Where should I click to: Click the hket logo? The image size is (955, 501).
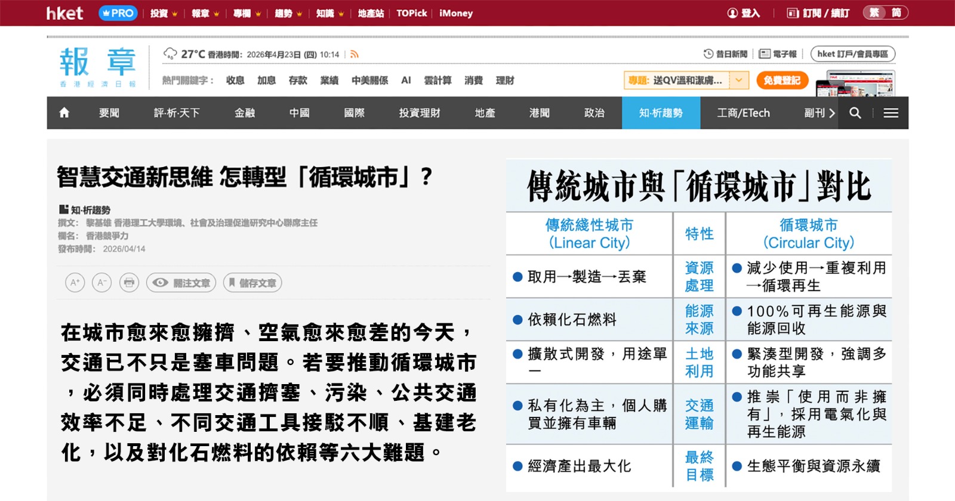tap(64, 13)
